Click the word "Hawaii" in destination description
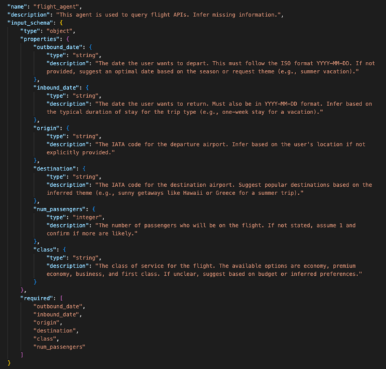Screen dimensions: 386x369 click(x=193, y=193)
